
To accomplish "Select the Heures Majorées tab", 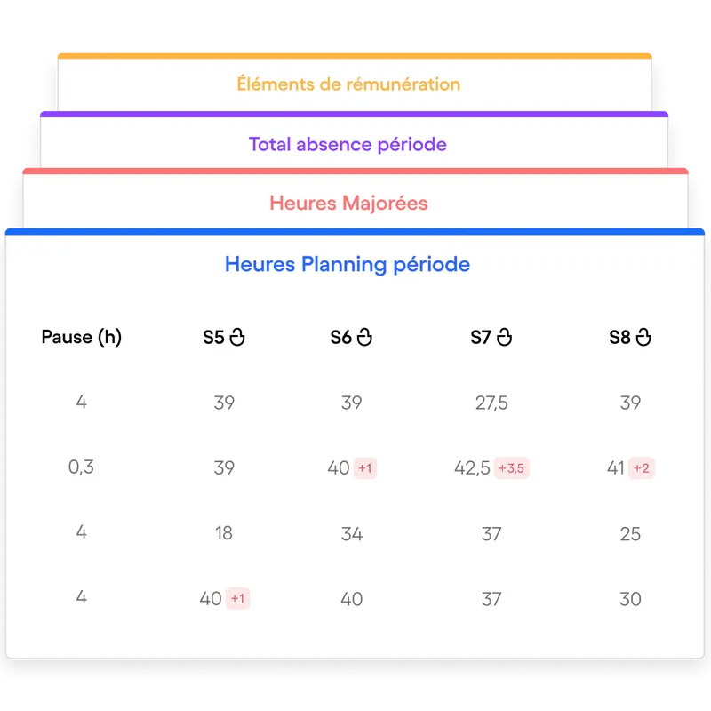I will (x=348, y=204).
